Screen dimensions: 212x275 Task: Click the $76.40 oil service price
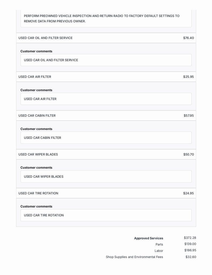point(188,38)
